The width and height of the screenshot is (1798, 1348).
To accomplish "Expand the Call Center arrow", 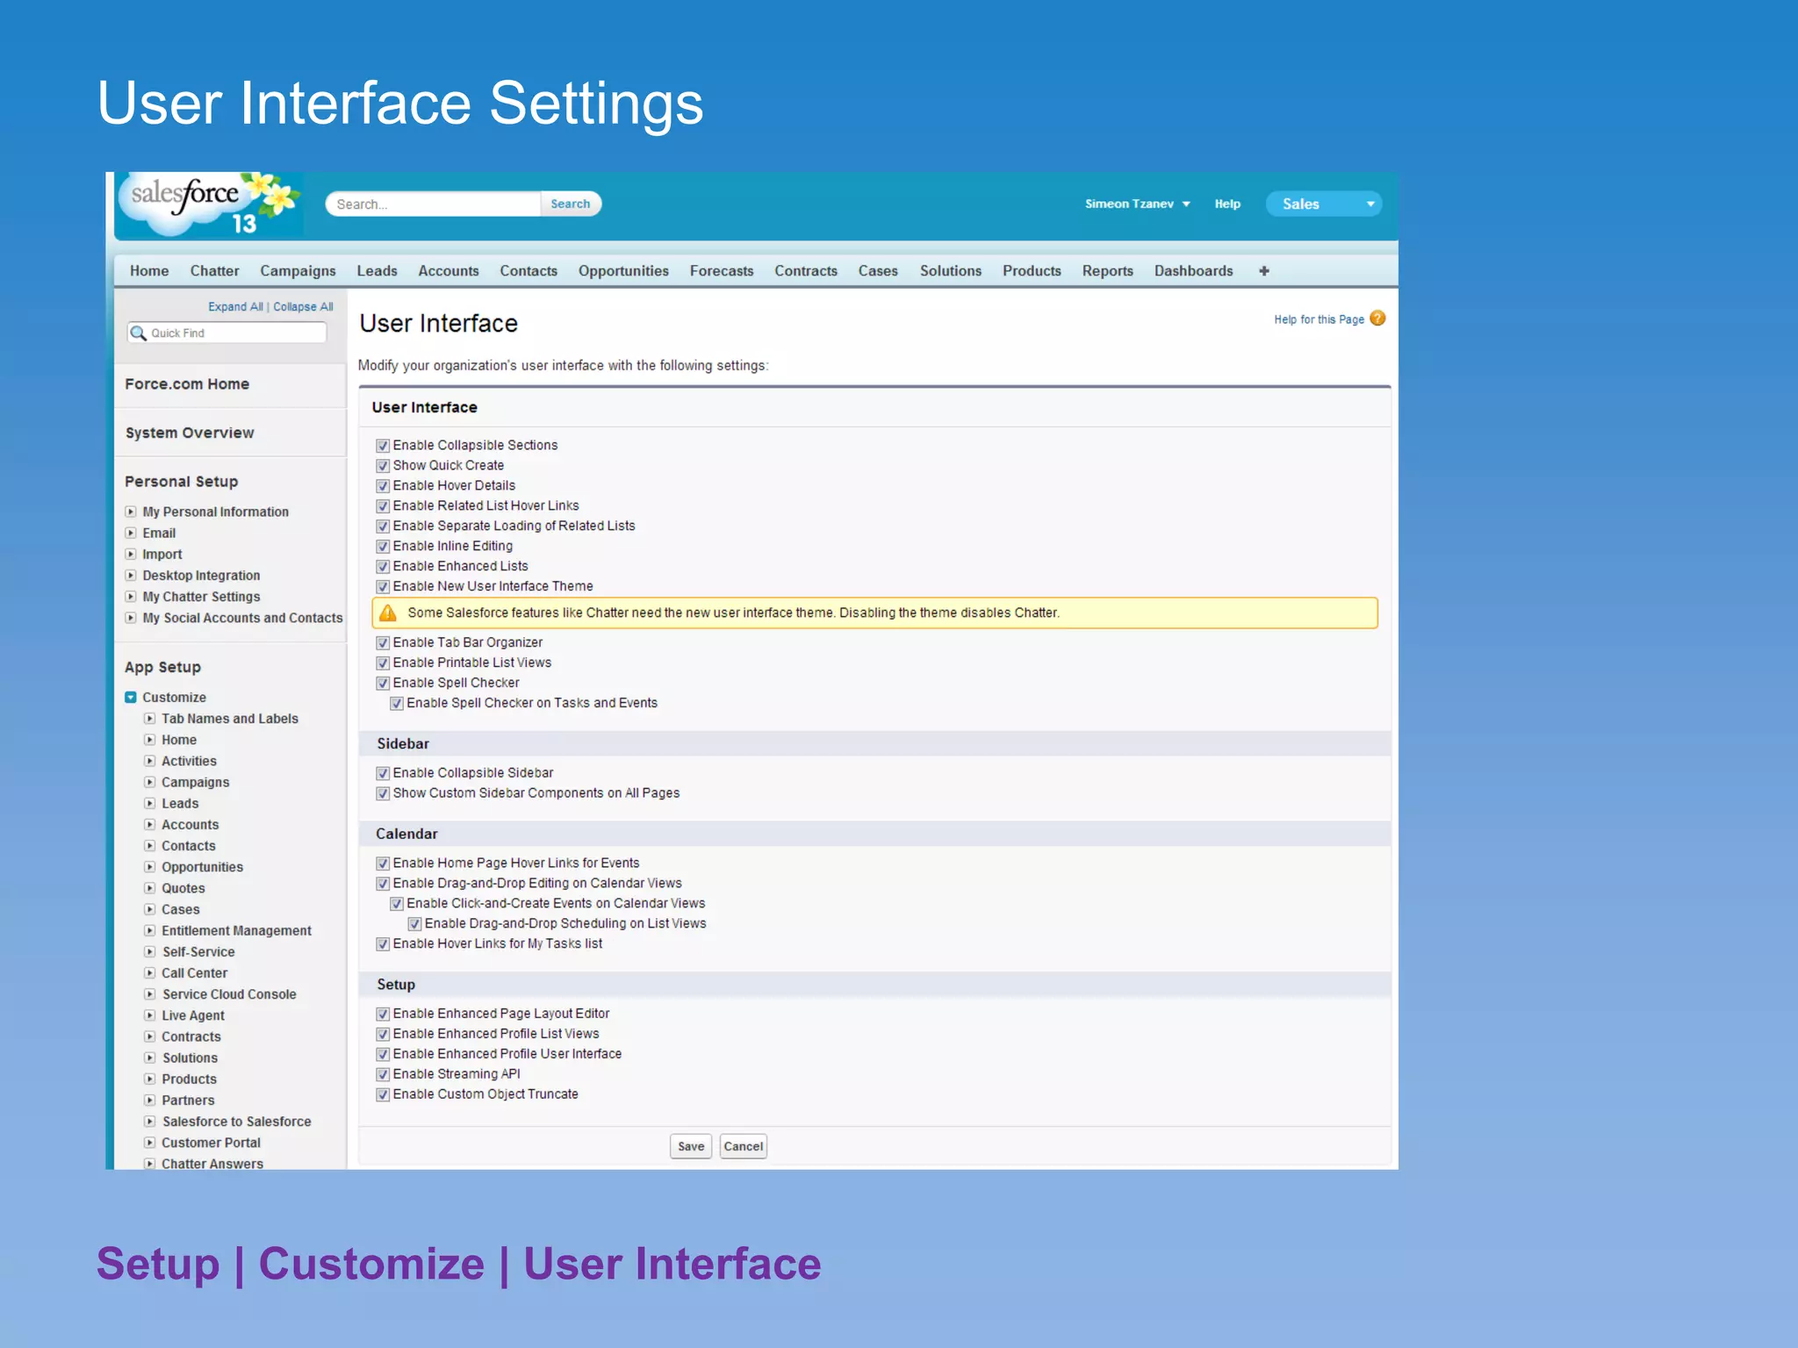I will (150, 973).
